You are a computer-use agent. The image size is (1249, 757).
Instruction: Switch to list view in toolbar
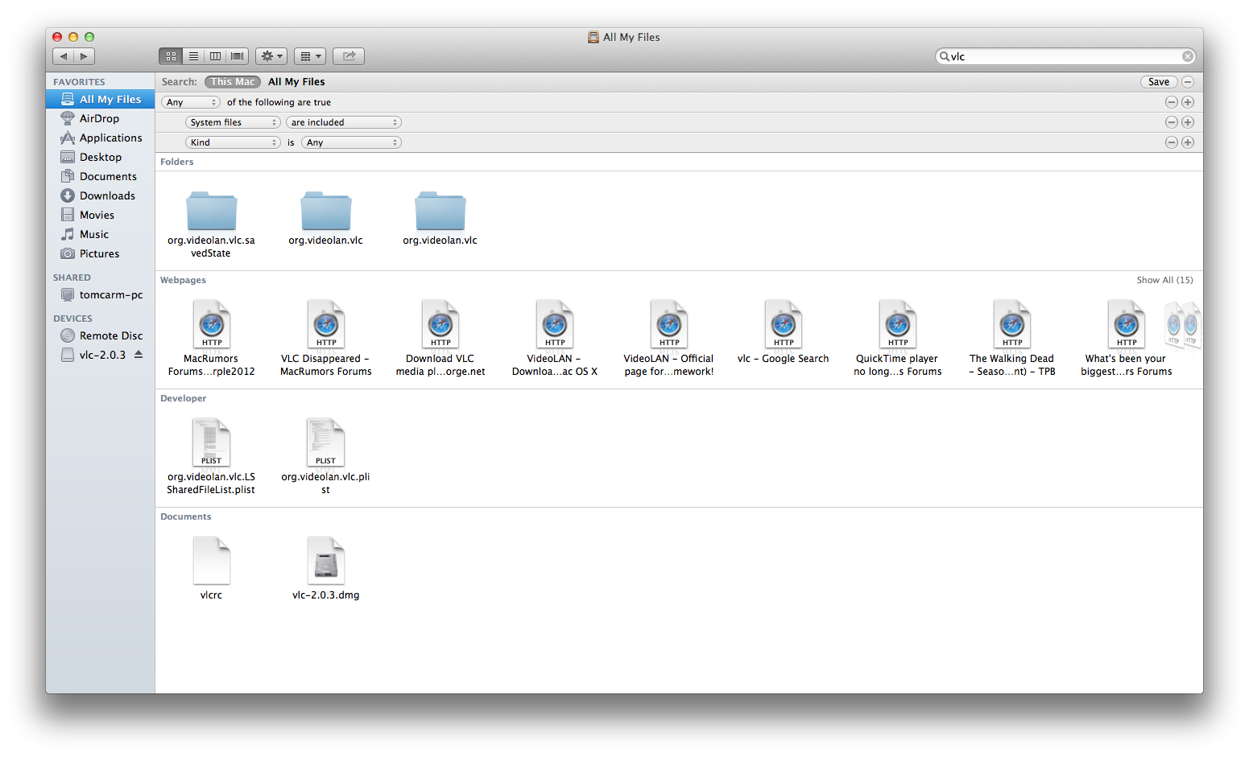point(193,56)
